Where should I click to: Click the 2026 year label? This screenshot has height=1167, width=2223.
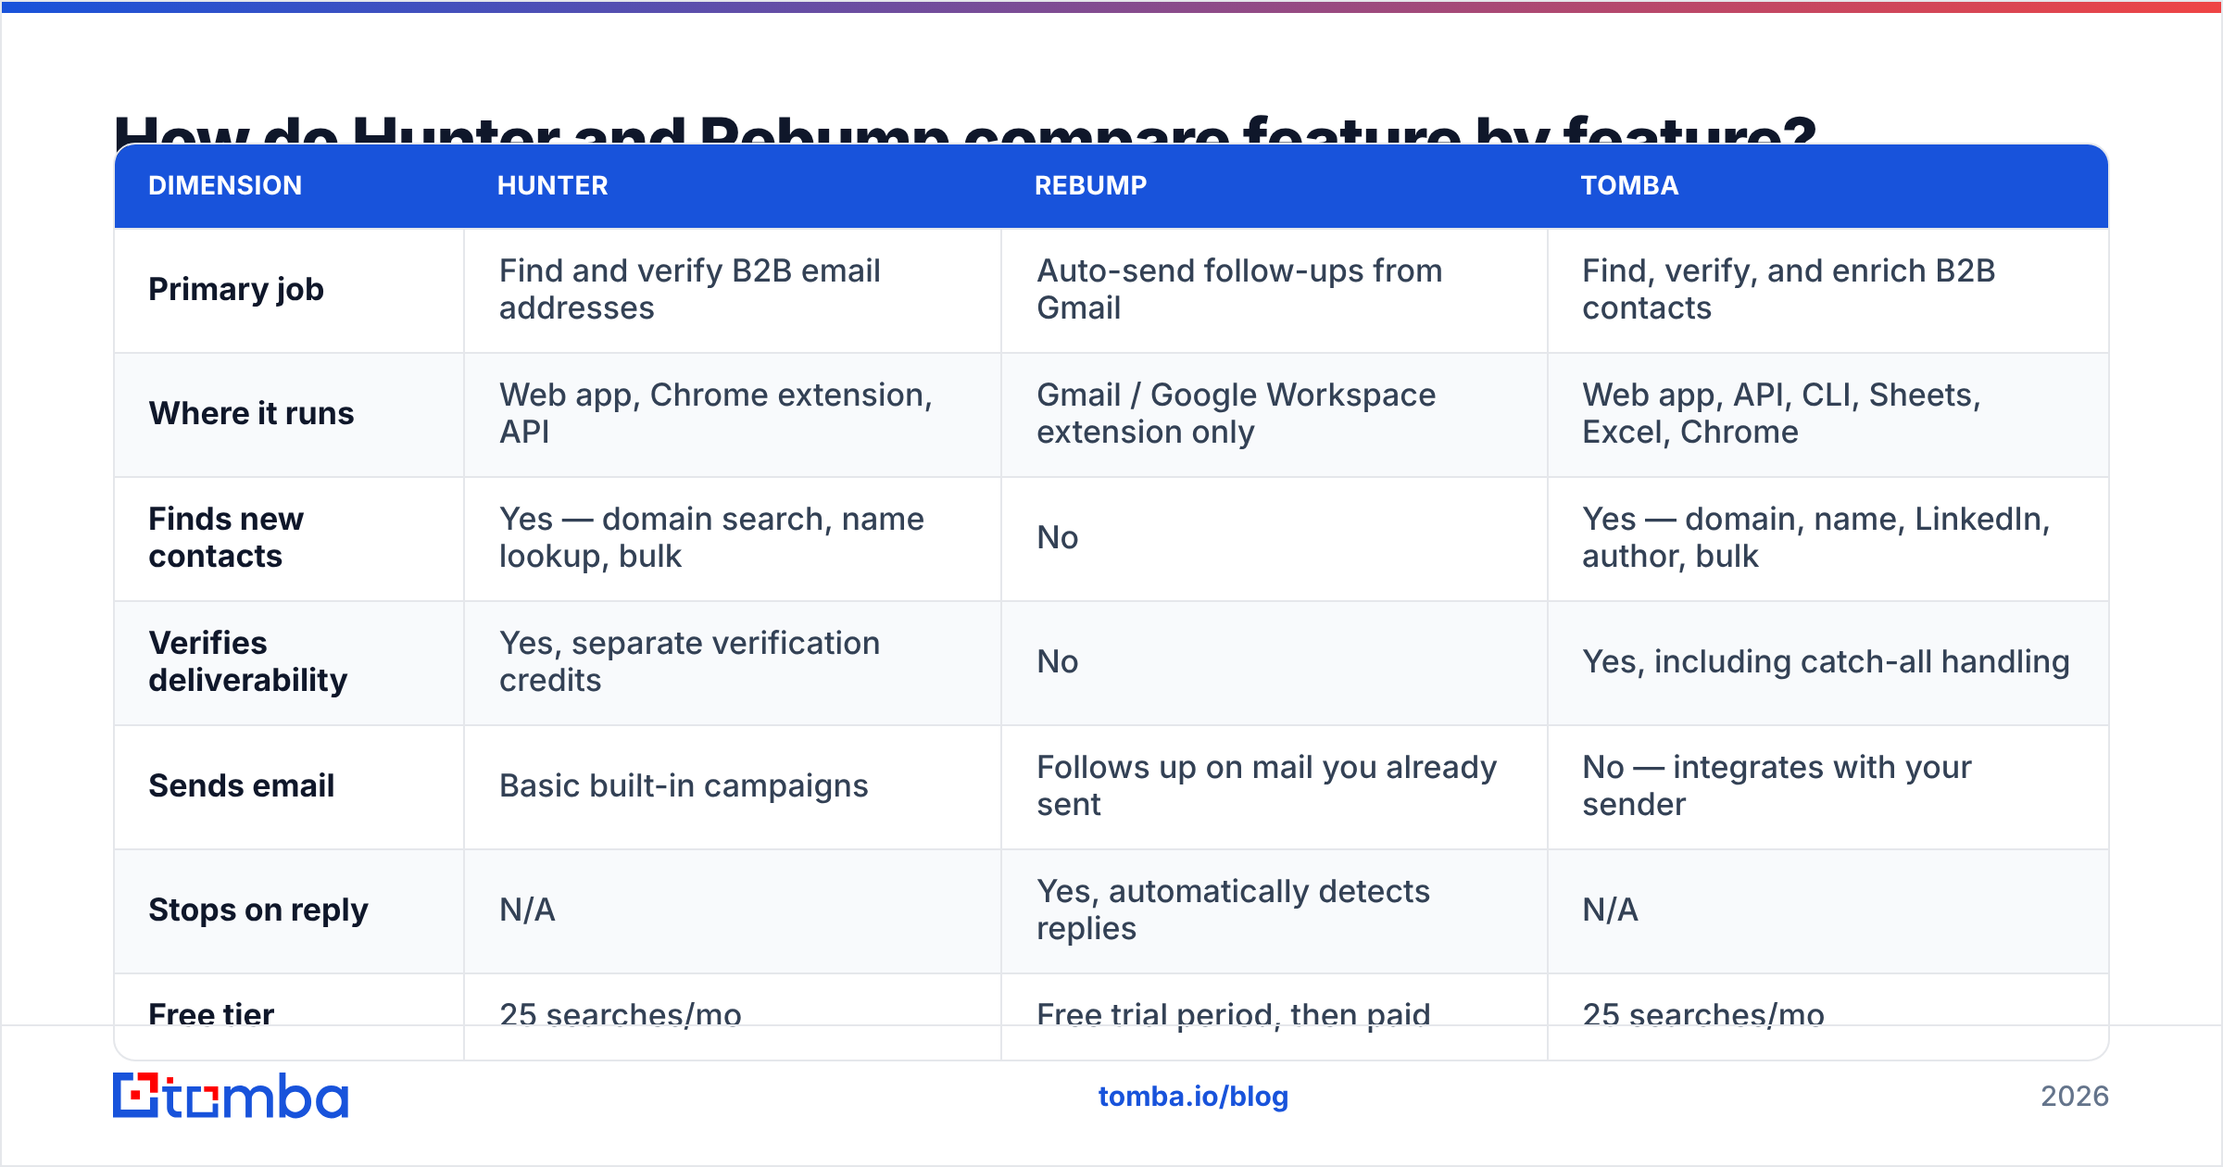point(2074,1097)
